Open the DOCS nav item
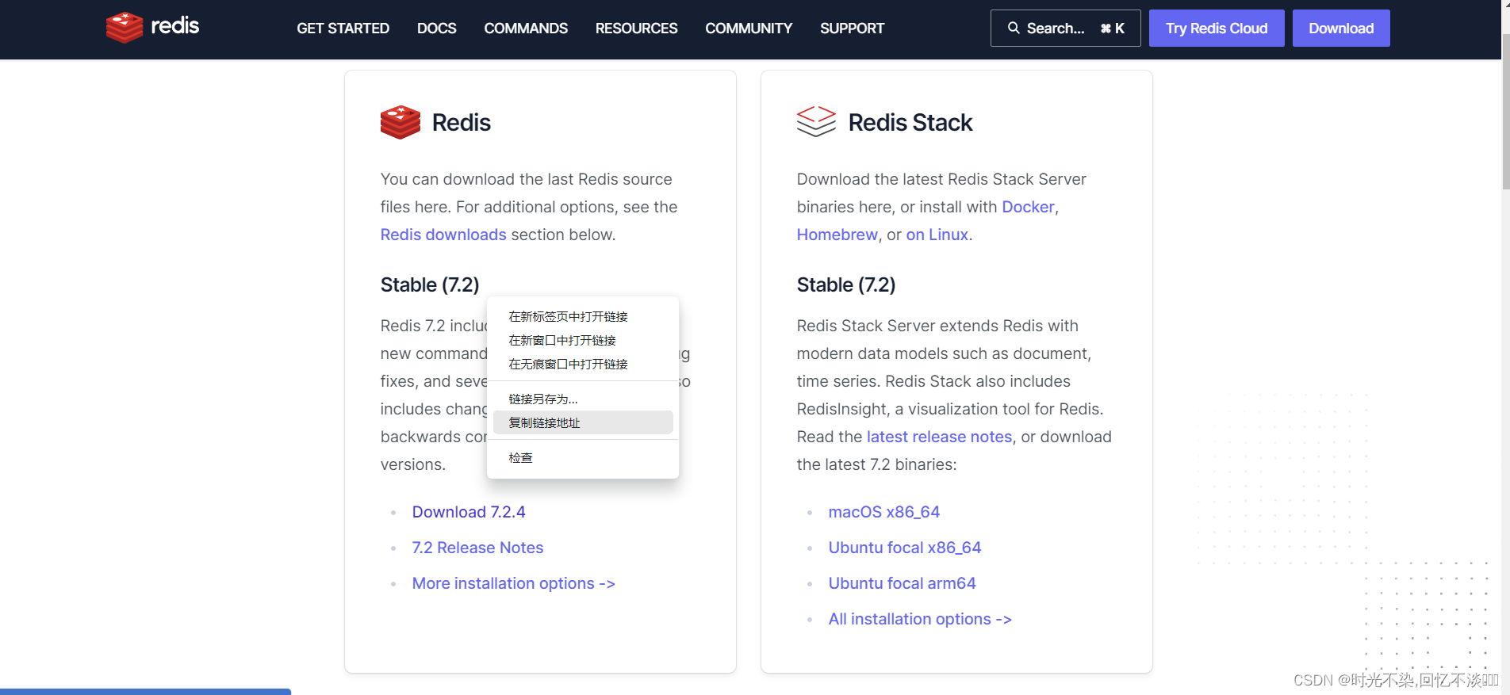This screenshot has width=1510, height=695. click(x=436, y=29)
